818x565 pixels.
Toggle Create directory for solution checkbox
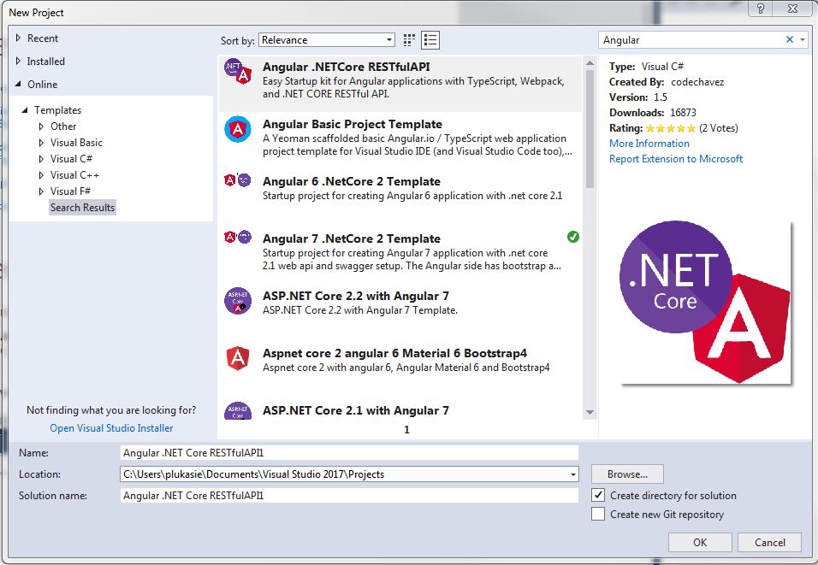click(598, 495)
